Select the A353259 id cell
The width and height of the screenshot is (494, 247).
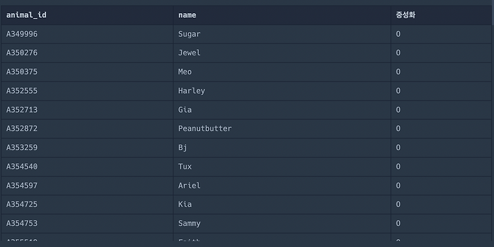[87, 148]
